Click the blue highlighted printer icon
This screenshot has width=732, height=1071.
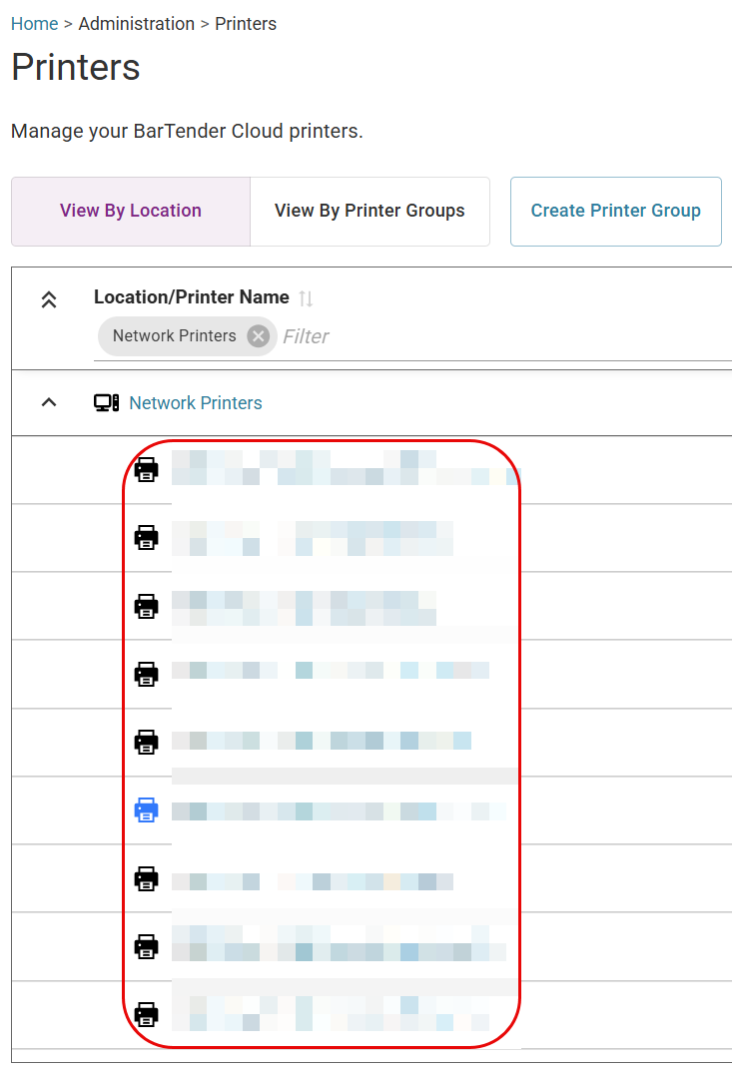point(147,810)
